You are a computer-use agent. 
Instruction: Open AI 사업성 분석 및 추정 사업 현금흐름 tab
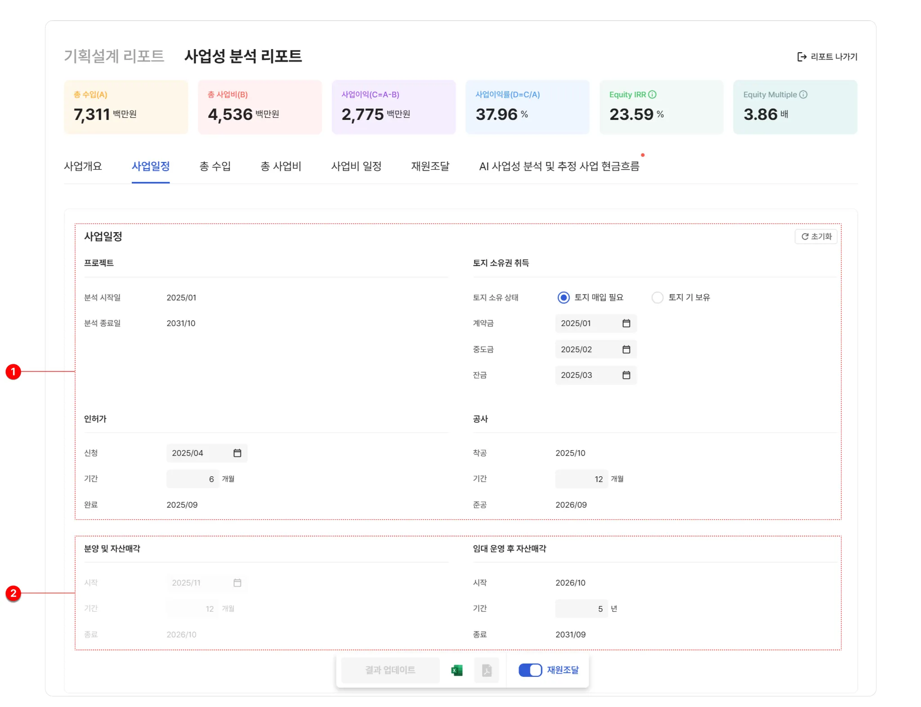[x=559, y=166]
